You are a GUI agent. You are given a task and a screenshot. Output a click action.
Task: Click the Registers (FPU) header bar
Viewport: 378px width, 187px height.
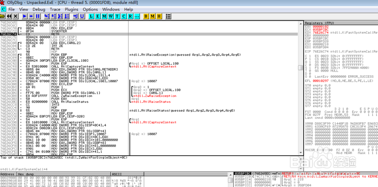pos(341,23)
